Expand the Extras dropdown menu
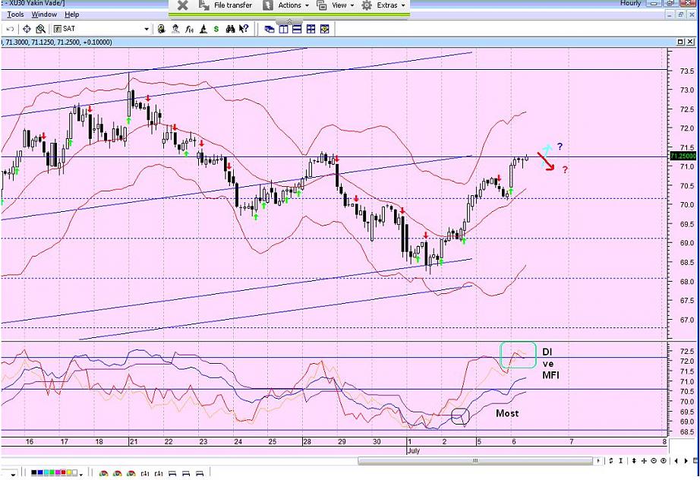 click(x=386, y=5)
